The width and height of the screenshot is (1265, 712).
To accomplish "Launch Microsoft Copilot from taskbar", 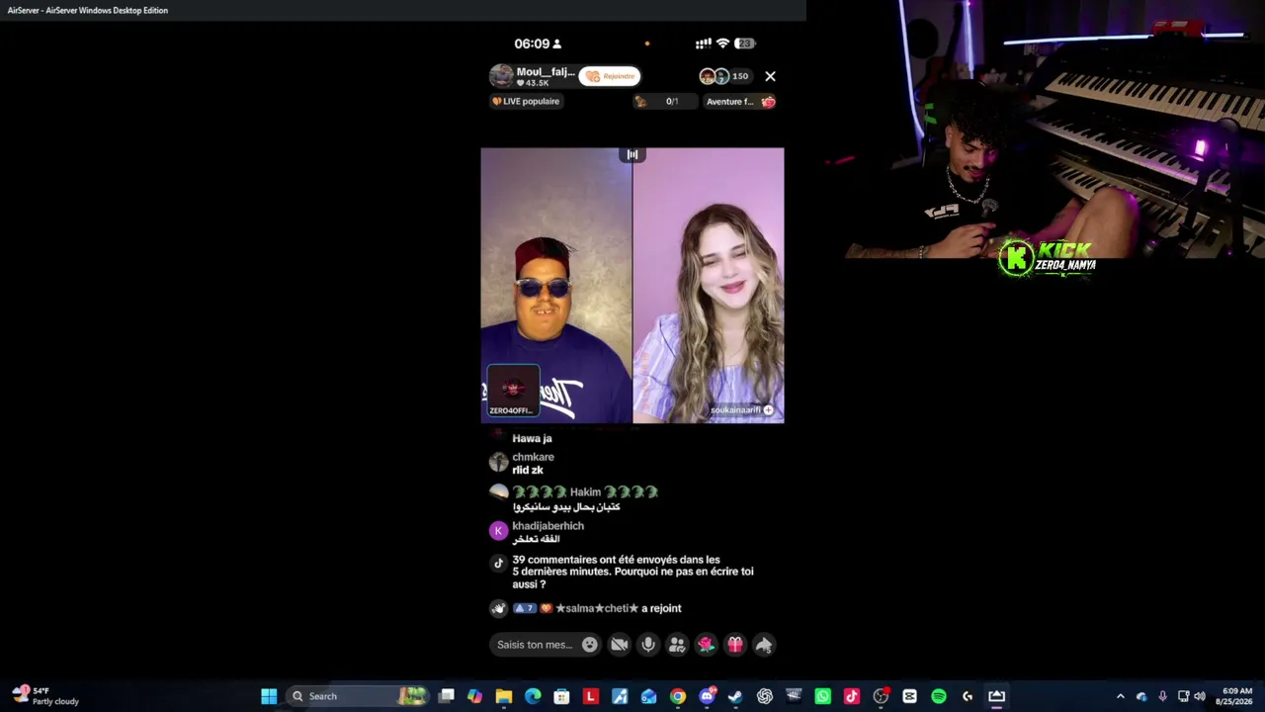I will [x=475, y=696].
